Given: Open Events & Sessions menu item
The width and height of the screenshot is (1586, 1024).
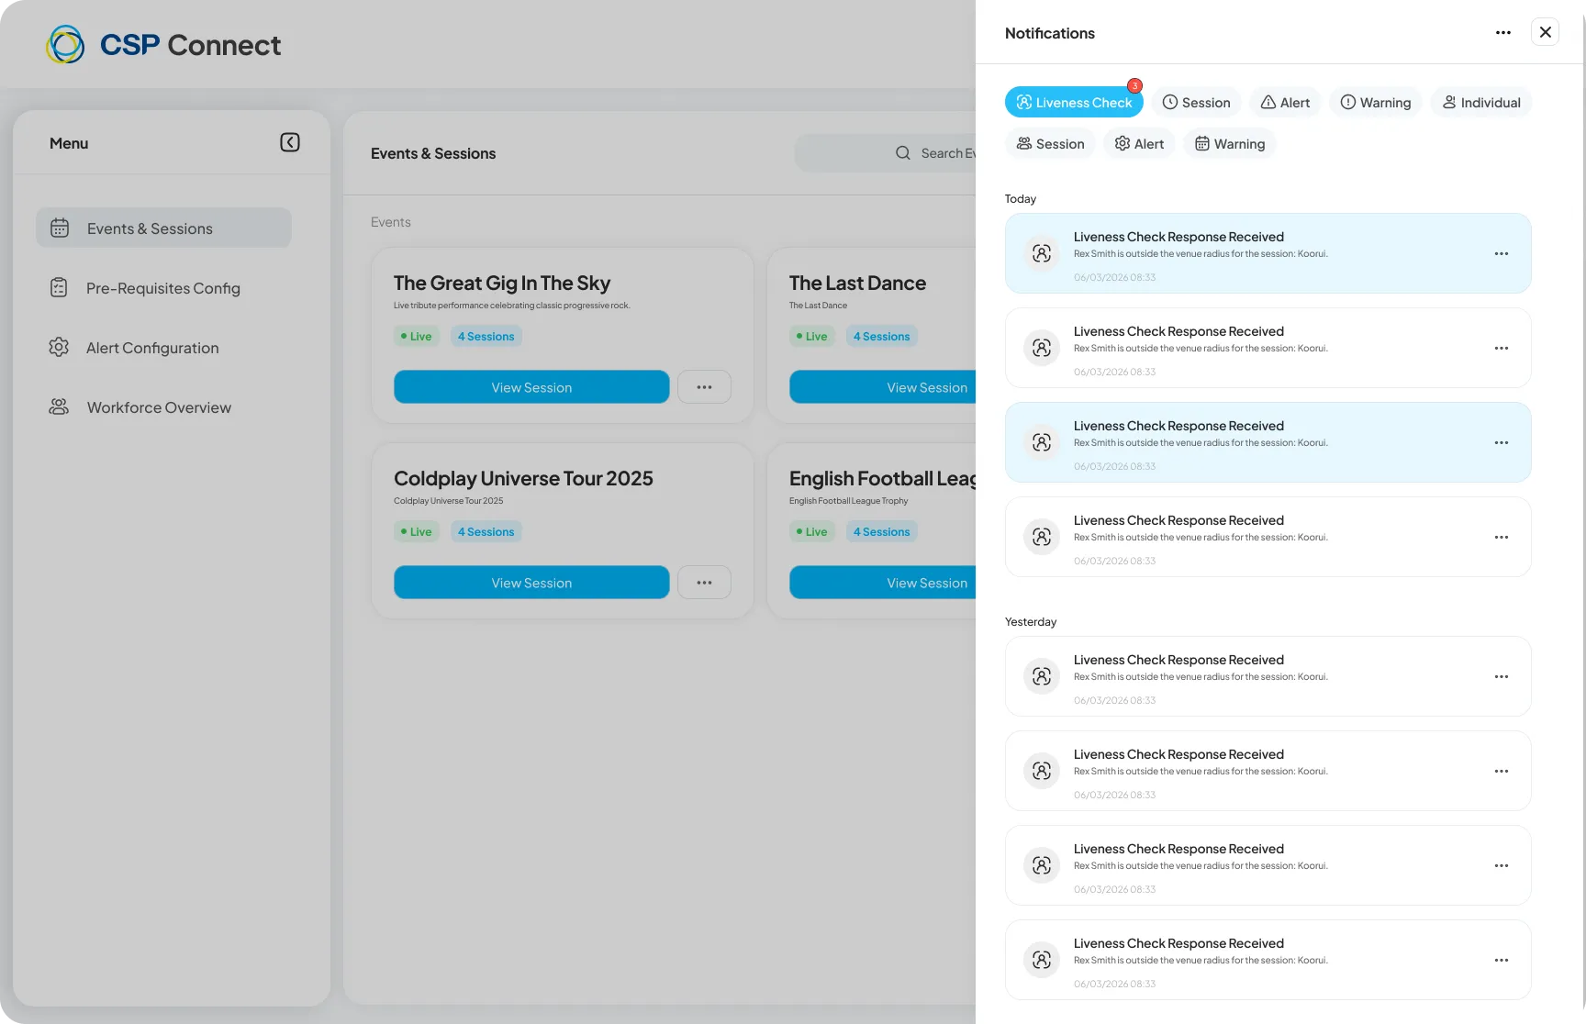Looking at the screenshot, I should [x=163, y=228].
